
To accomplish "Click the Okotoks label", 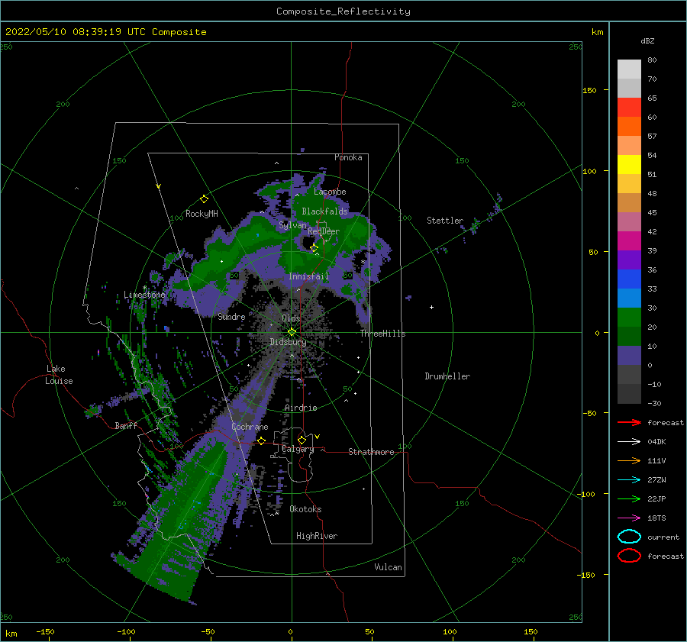I will (x=305, y=509).
